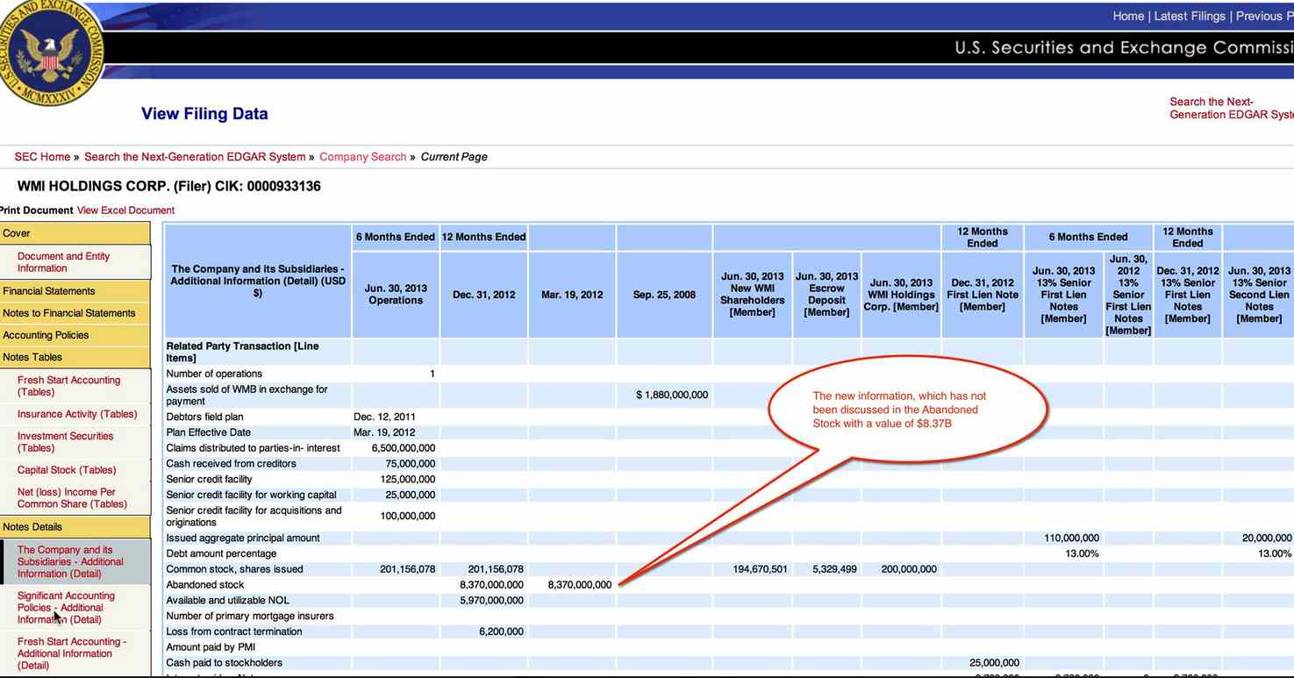Image resolution: width=1294 pixels, height=678 pixels.
Task: Open Fresh Start Accounting - Additional Information (Detail)
Action: point(72,653)
